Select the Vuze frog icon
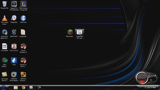This screenshot has width=160, height=90. [x=14, y=61]
